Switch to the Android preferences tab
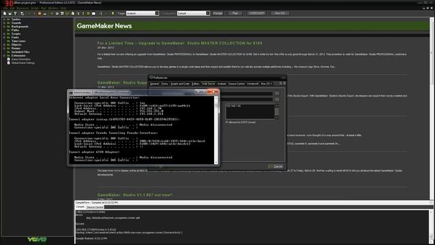This screenshot has width=435, height=245. pyautogui.click(x=222, y=84)
